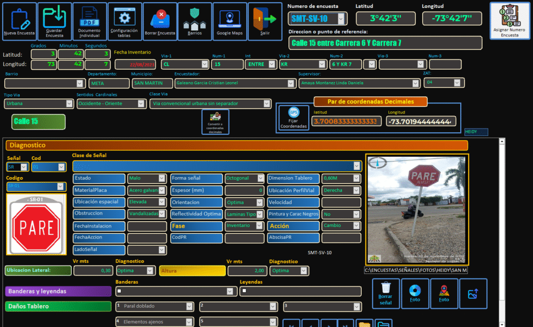This screenshot has width=533, height=327.
Task: Click the Ubicacion Lateral label button
Action: coord(38,271)
